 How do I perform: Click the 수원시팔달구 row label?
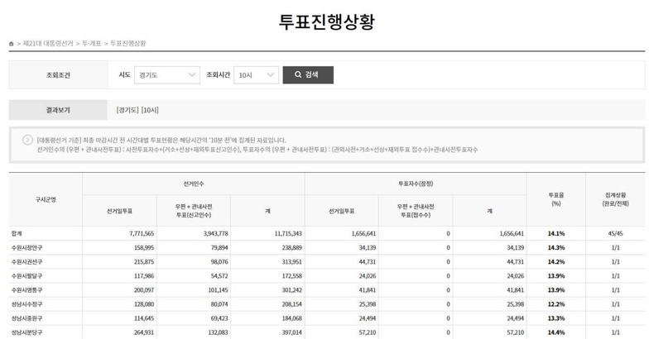[26, 276]
